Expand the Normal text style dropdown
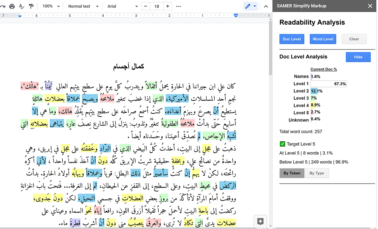The width and height of the screenshot is (378, 229). click(83, 6)
